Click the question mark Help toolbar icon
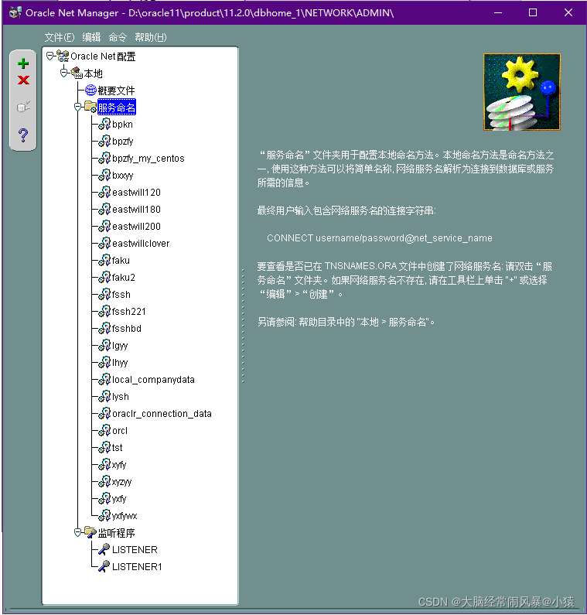 coord(23,135)
